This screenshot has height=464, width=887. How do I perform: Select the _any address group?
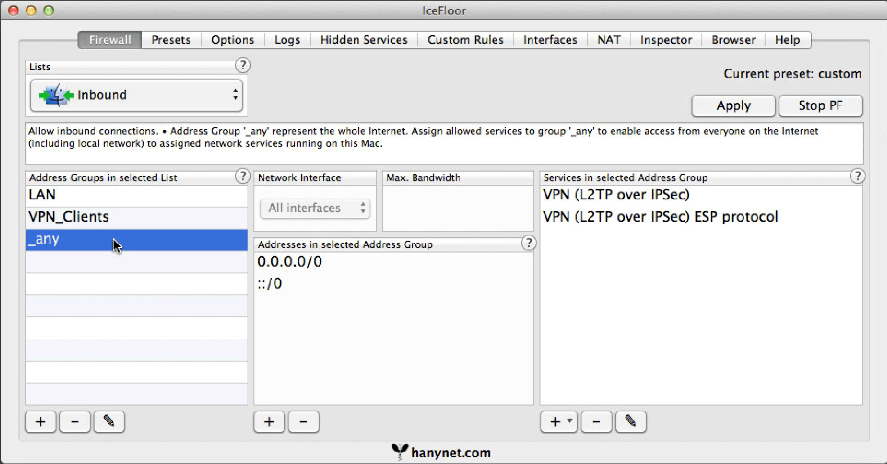pyautogui.click(x=136, y=240)
